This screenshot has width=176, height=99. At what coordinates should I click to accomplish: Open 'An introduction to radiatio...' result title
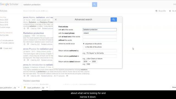click(41, 65)
